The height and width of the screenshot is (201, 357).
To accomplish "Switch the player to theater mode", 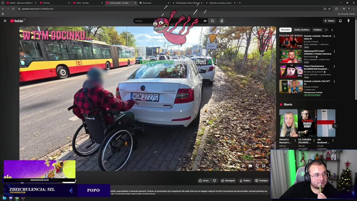I will pyautogui.click(x=264, y=166).
